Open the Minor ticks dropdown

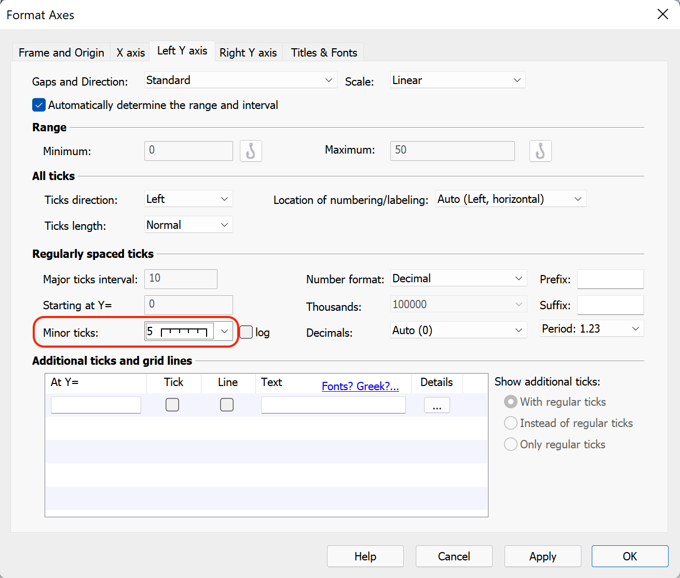point(224,332)
